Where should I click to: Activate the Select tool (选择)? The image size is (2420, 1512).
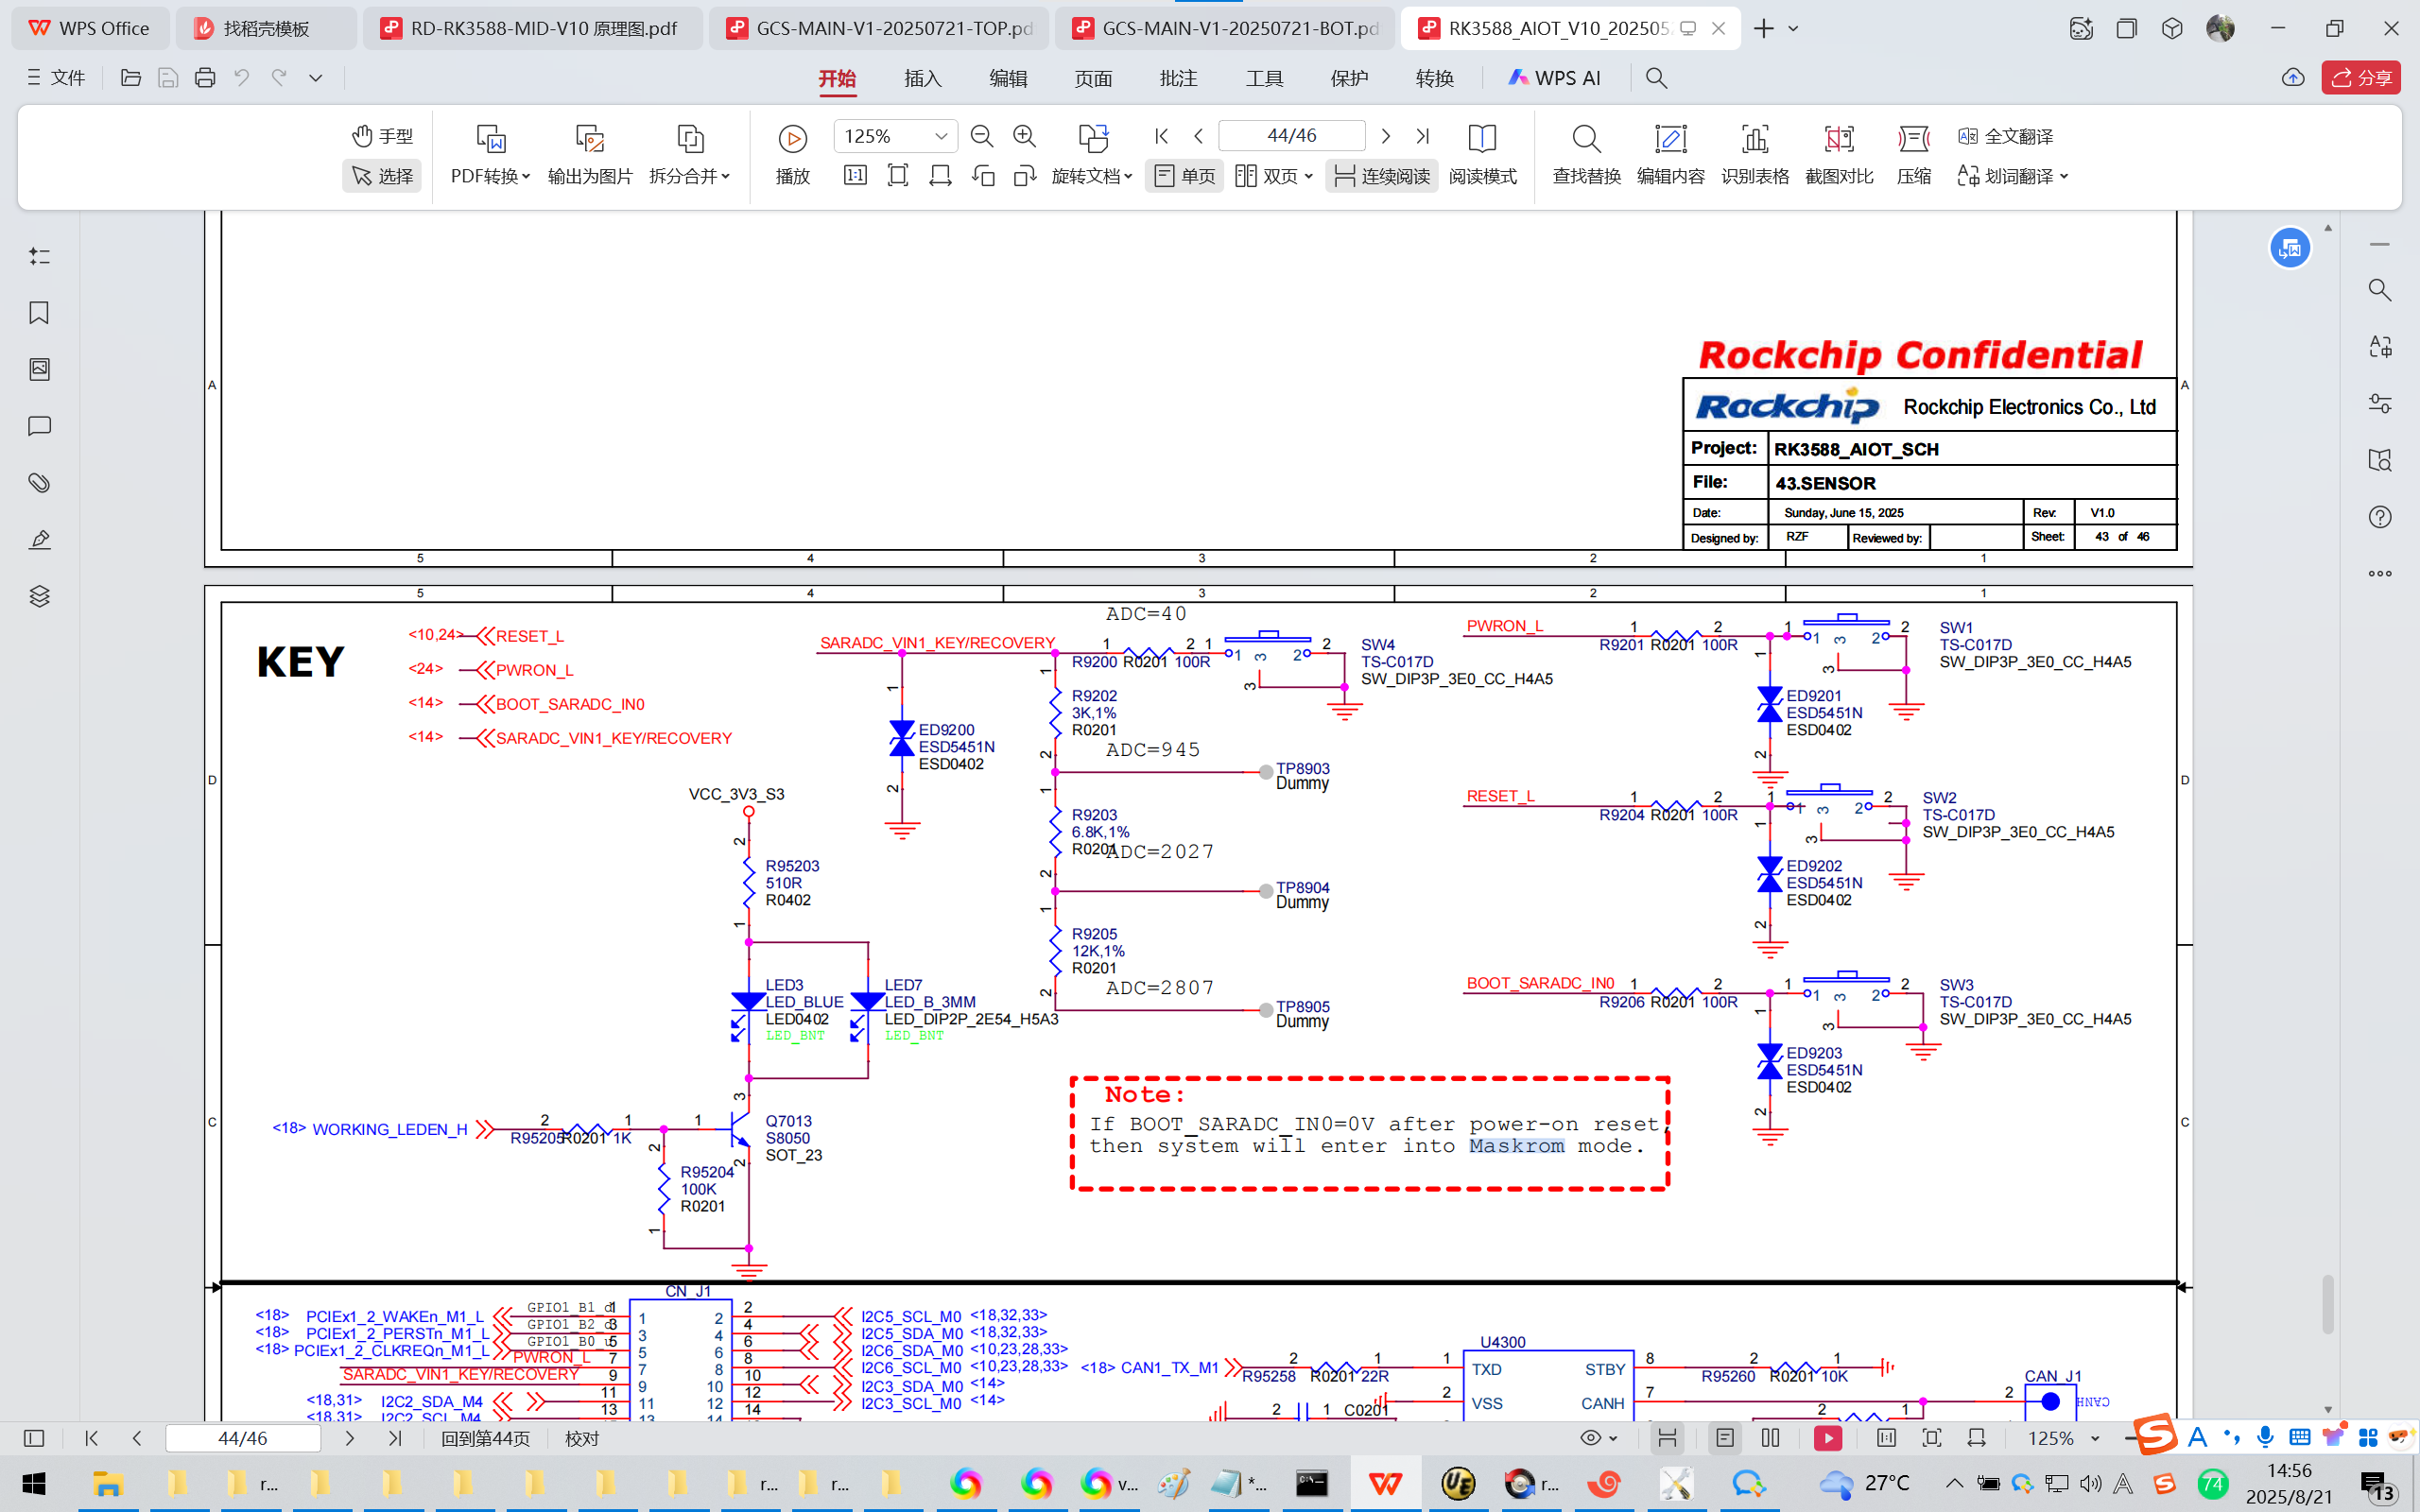click(x=382, y=176)
